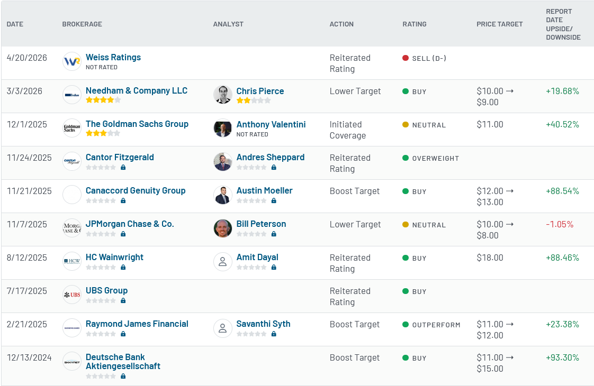Open the Deutsche Bank Aktiengesellschaft link
The height and width of the screenshot is (386, 594).
click(123, 361)
